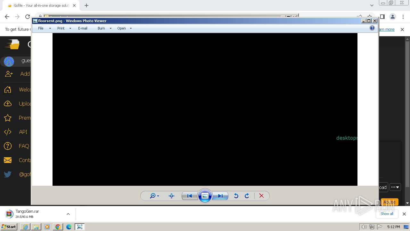This screenshot has height=231, width=410.
Task: Click Gofile Add account icon
Action: [x=9, y=74]
